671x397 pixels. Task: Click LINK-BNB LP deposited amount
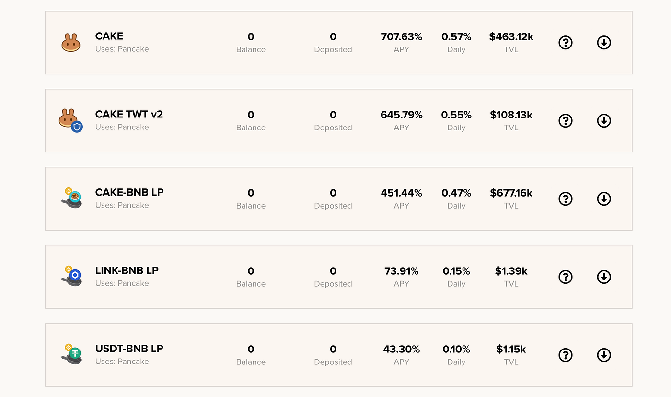333,271
